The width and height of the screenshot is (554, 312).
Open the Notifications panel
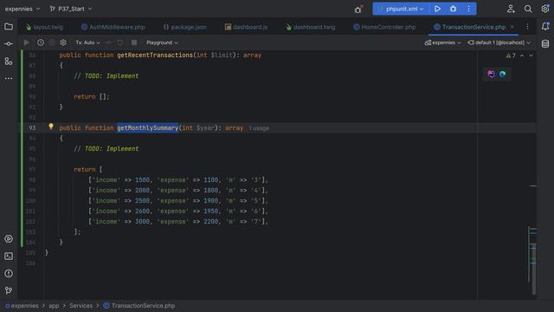click(x=545, y=27)
